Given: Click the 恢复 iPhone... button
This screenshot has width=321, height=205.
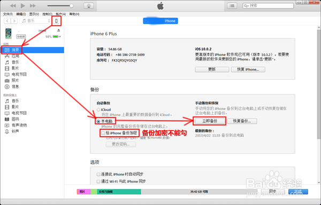Looking at the screenshot, I should 248,69.
